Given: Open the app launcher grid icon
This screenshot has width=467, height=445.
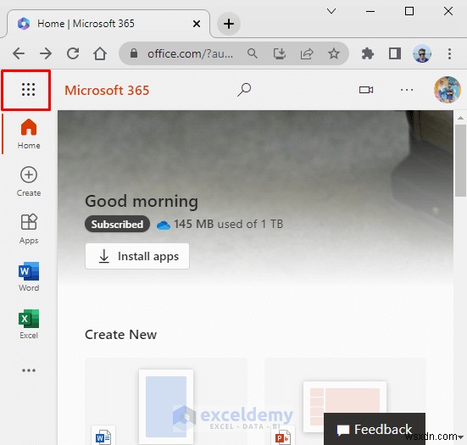Looking at the screenshot, I should coord(28,90).
